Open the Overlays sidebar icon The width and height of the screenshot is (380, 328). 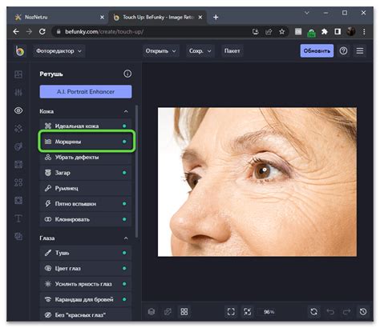(x=18, y=200)
